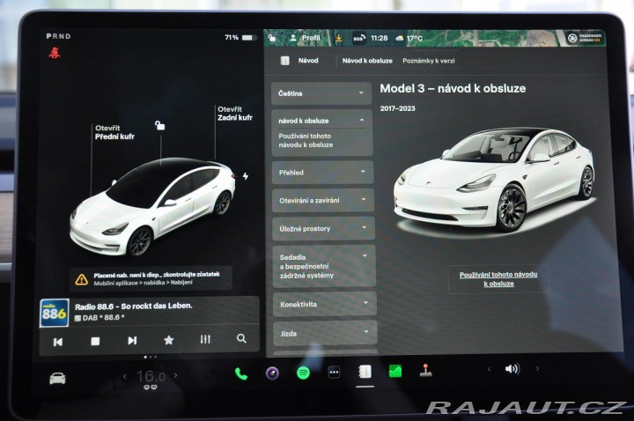Lower temperature with left arrow
Screen dimensions: 634x421
pos(124,376)
